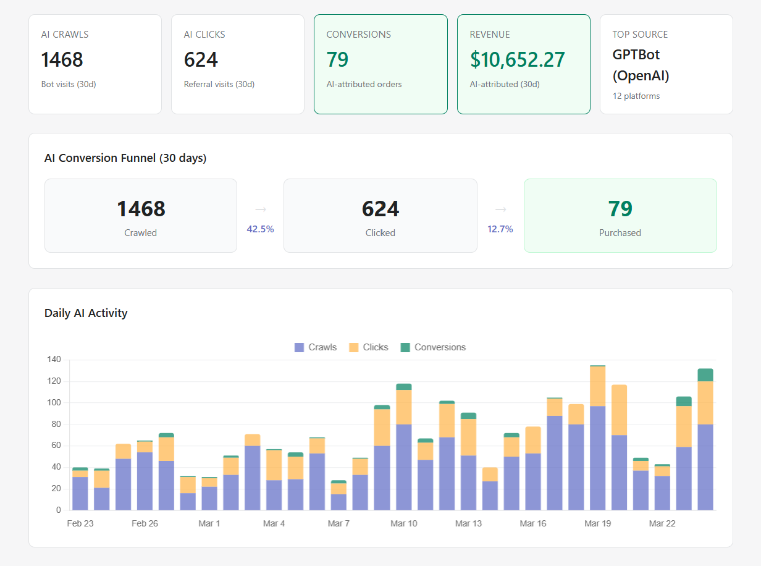The height and width of the screenshot is (566, 761).
Task: Click the Mar 10 bar in Daily AI Activity
Action: 404,445
